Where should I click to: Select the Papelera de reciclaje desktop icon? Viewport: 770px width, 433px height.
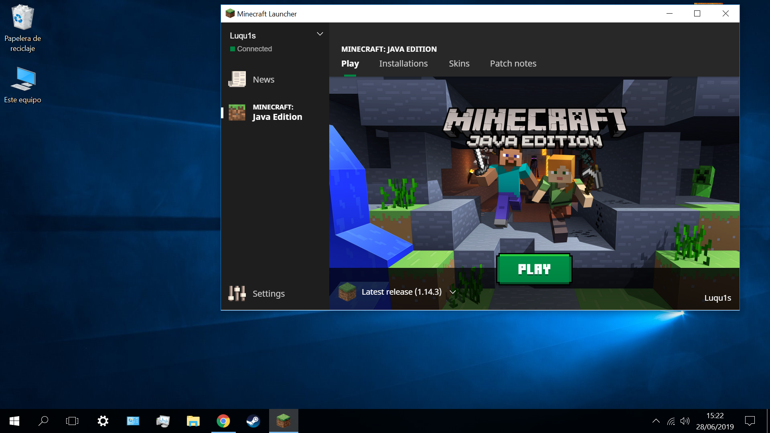tap(23, 29)
